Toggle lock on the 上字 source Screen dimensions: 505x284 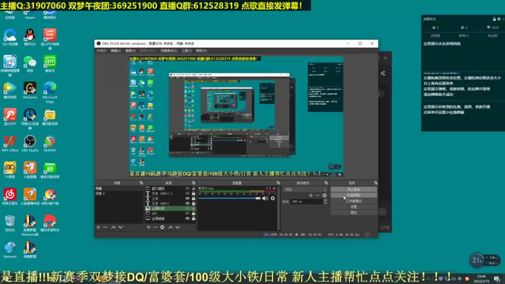(x=194, y=198)
